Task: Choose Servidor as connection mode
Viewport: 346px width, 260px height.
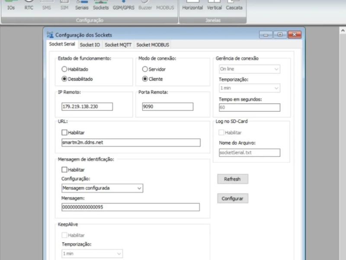Action: pos(145,69)
